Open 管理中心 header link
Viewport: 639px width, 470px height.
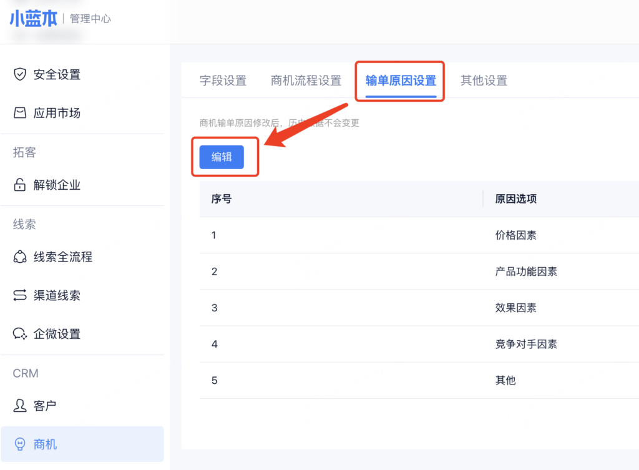tap(90, 19)
